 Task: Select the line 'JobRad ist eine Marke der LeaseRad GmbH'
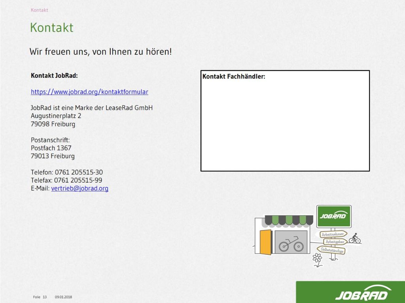pyautogui.click(x=92, y=108)
